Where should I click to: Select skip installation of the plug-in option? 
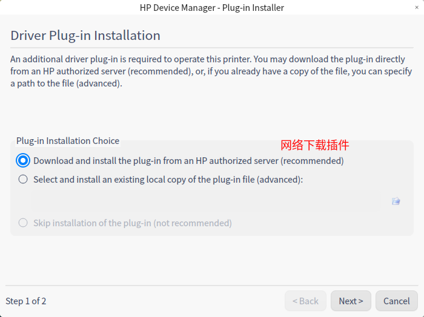[23, 223]
